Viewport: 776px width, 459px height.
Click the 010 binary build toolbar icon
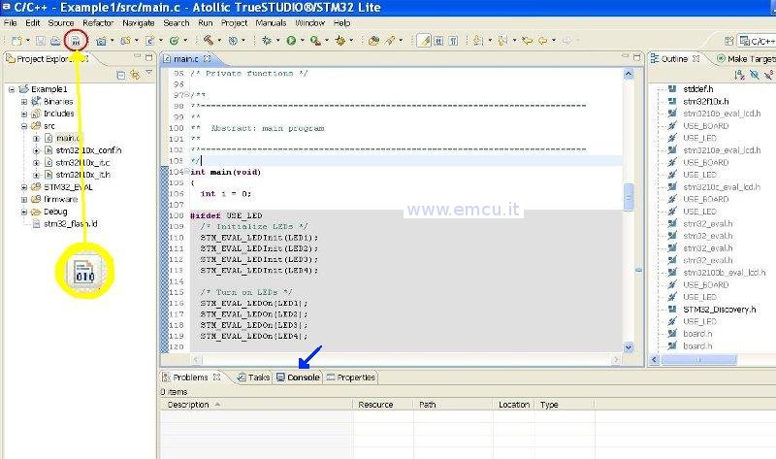click(x=76, y=41)
